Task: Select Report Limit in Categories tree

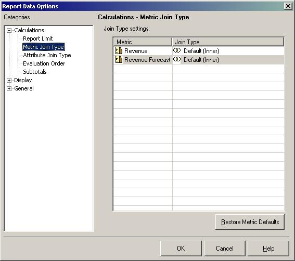Action: [x=37, y=38]
